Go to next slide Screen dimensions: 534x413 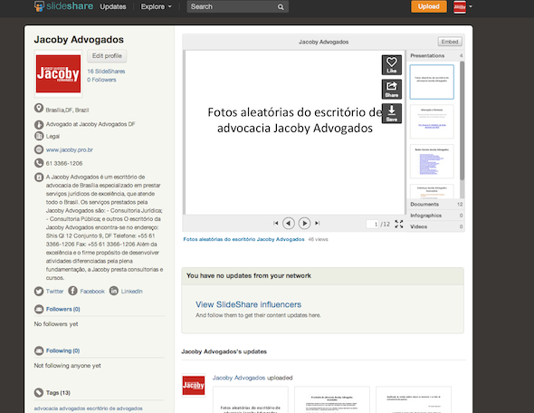(x=304, y=223)
